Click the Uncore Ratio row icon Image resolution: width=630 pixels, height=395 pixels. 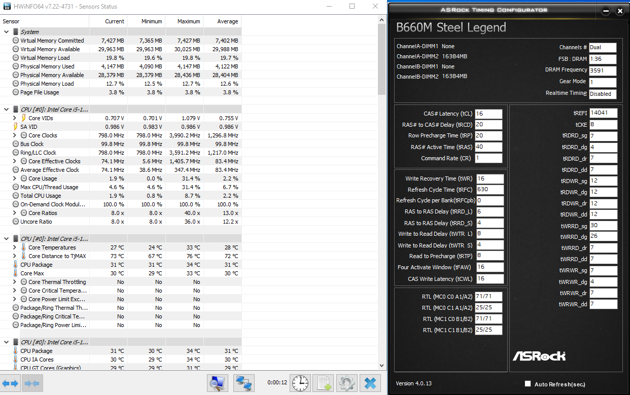coord(16,222)
